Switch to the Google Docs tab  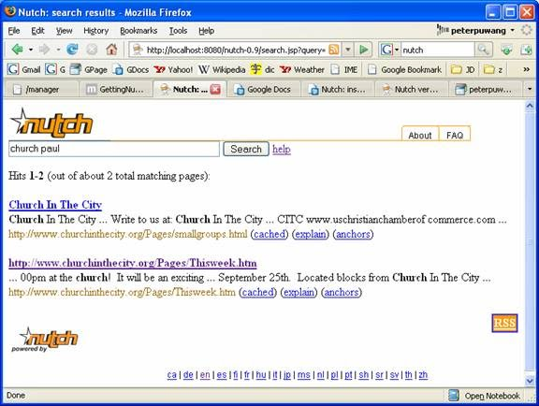tap(264, 90)
